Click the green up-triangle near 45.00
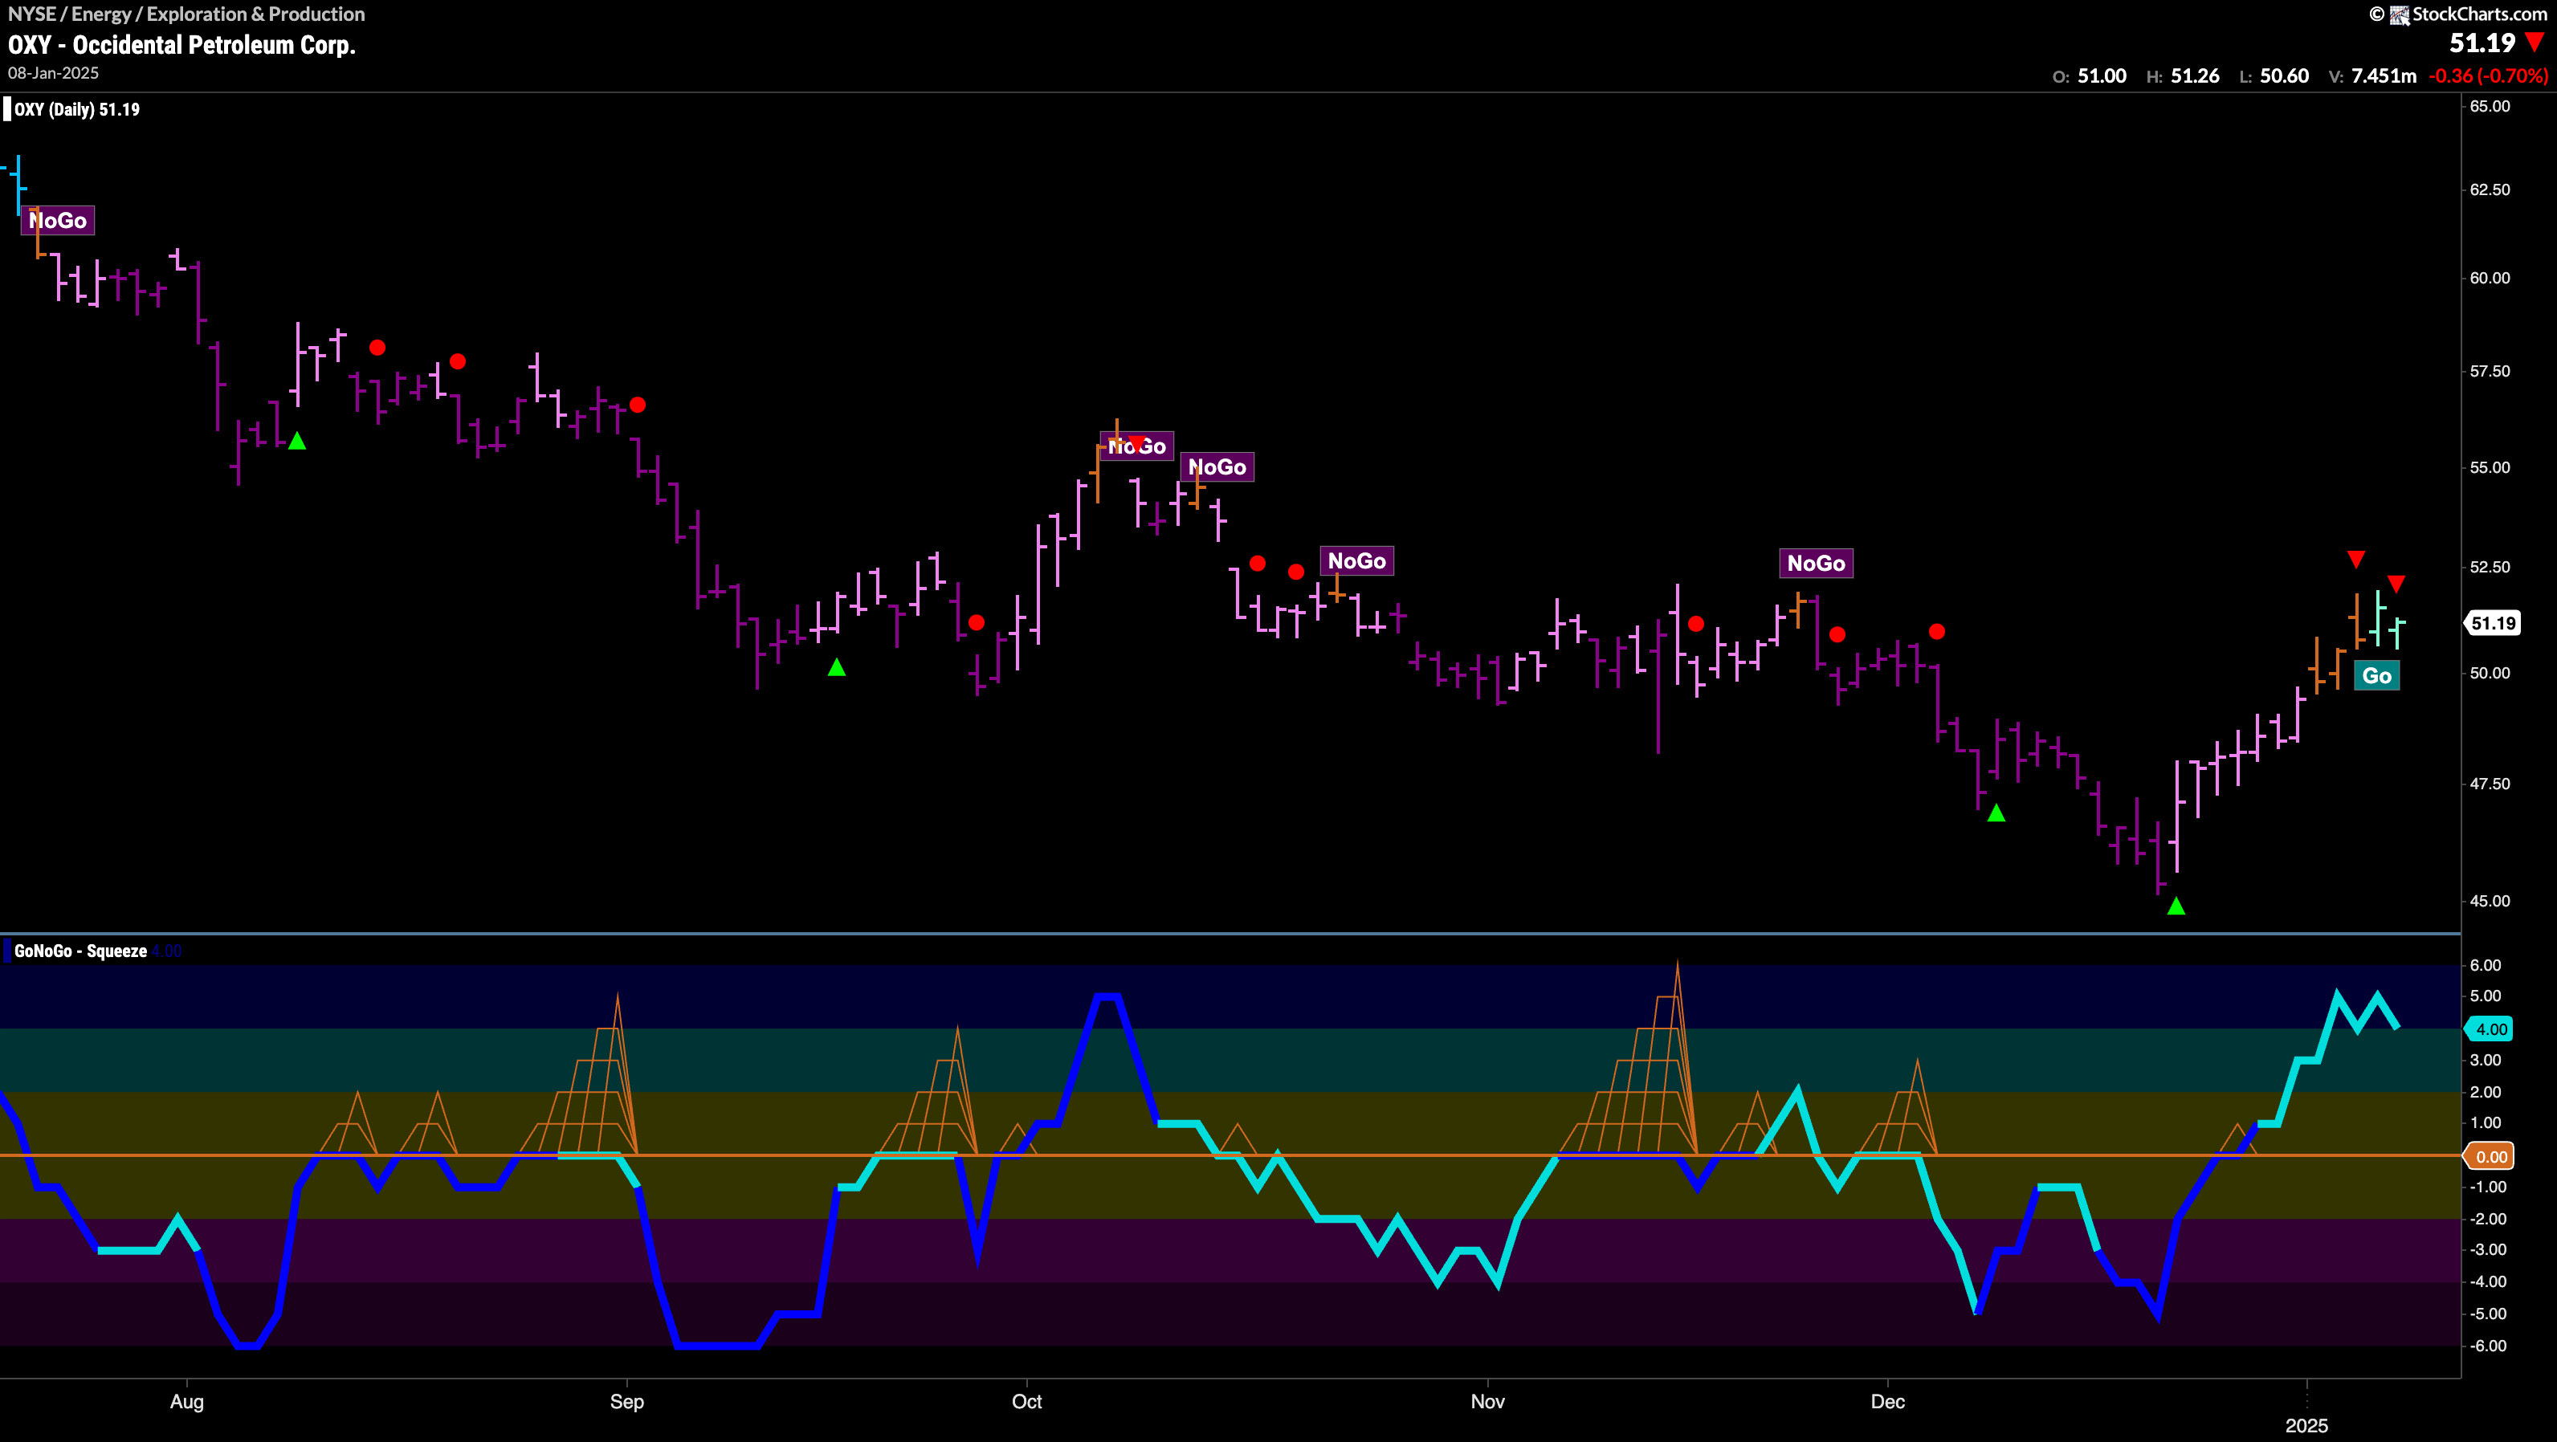The image size is (2557, 1442). point(2176,906)
